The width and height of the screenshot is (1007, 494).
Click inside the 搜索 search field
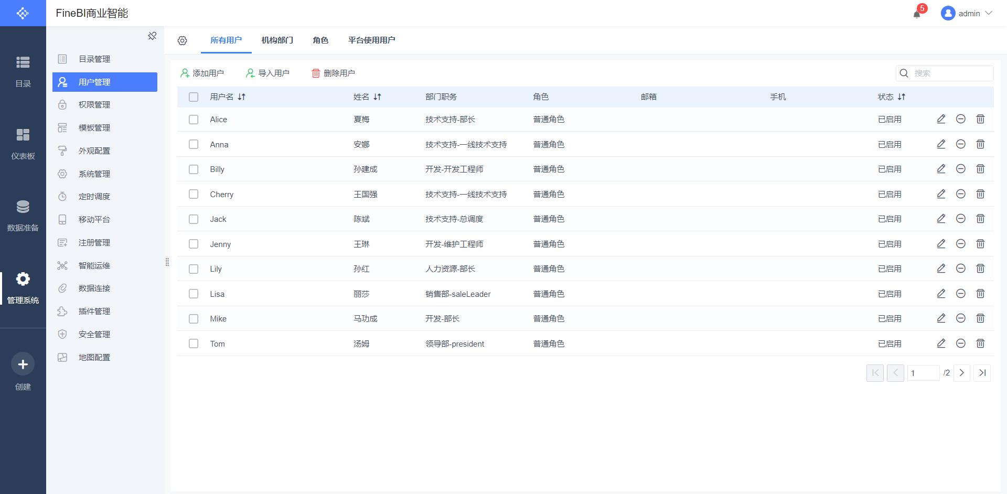click(944, 73)
